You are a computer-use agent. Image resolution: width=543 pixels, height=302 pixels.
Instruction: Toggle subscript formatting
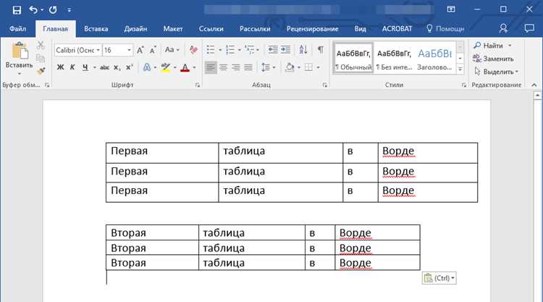pyautogui.click(x=117, y=67)
